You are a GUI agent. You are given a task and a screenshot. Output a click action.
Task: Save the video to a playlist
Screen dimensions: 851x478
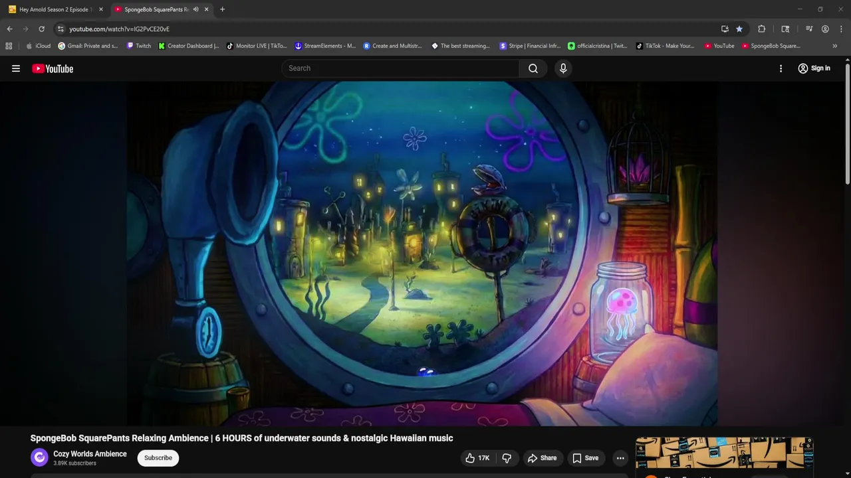click(x=585, y=458)
